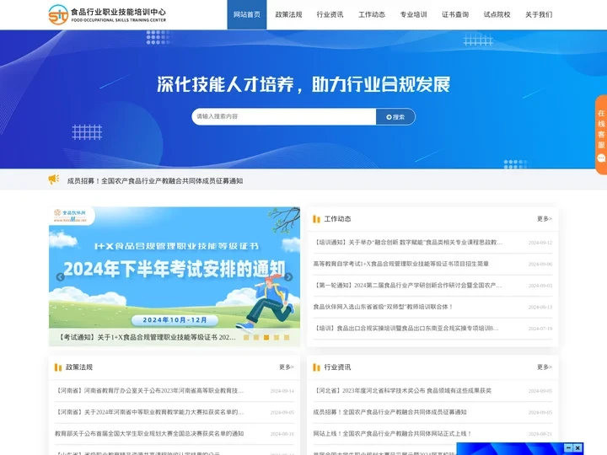Click the 政策法规 panel heading
The height and width of the screenshot is (455, 607).
79,367
